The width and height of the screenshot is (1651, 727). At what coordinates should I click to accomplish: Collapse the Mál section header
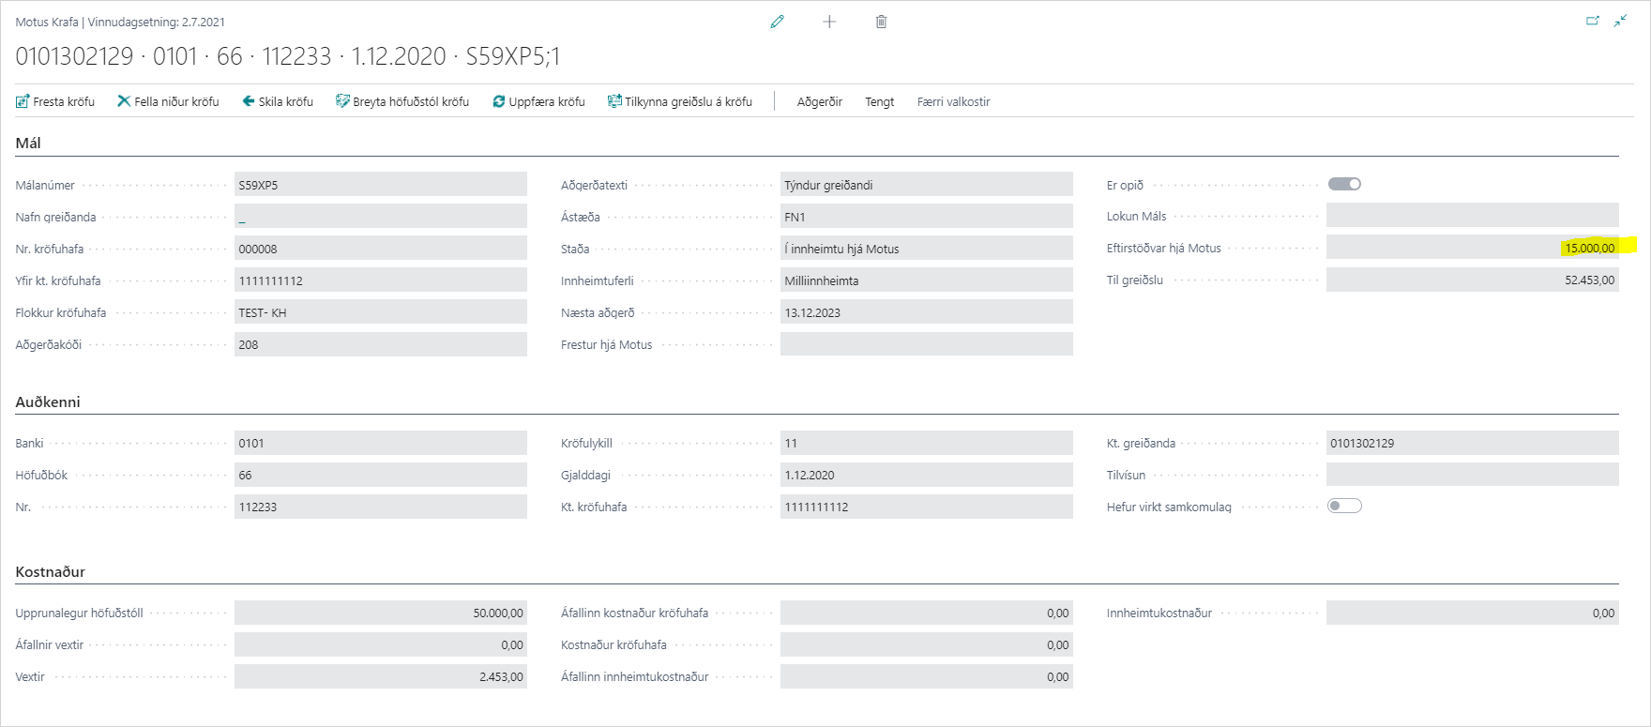pos(28,144)
